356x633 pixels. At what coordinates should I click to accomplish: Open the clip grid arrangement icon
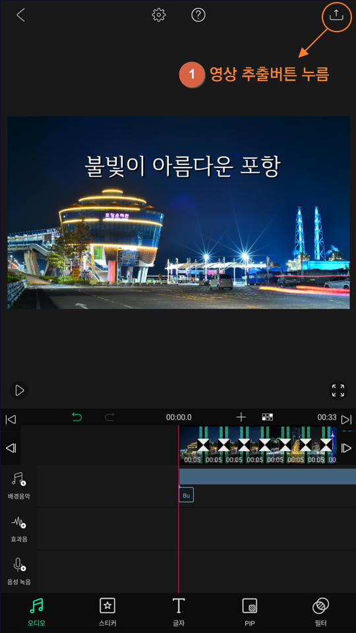267,417
